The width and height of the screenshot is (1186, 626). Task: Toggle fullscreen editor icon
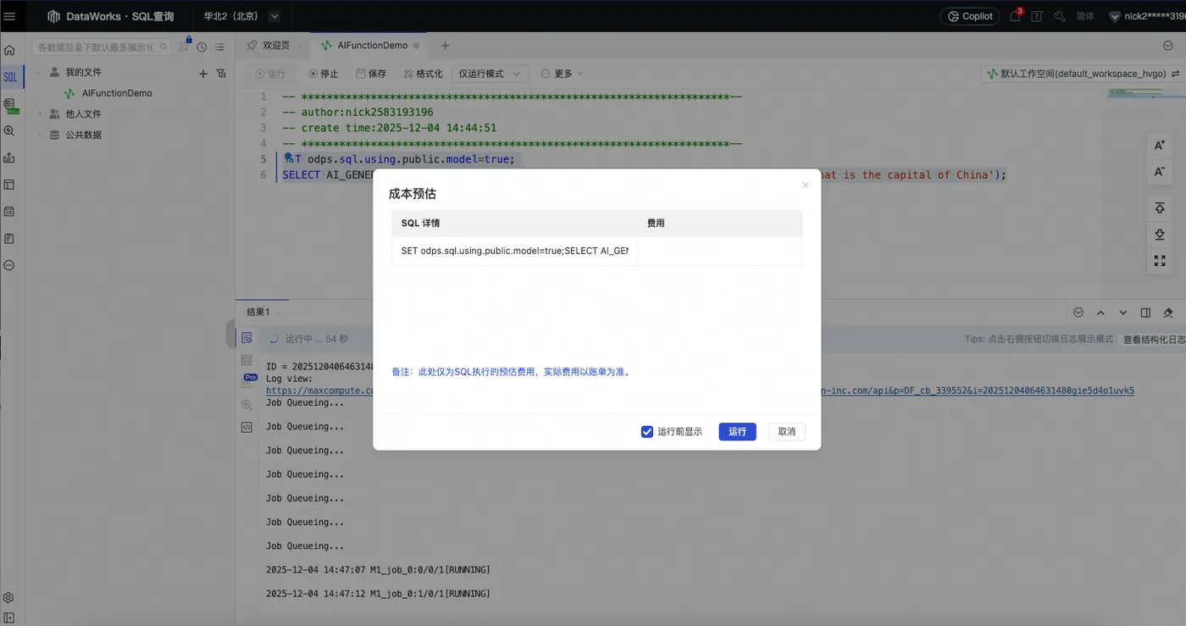click(x=1161, y=261)
